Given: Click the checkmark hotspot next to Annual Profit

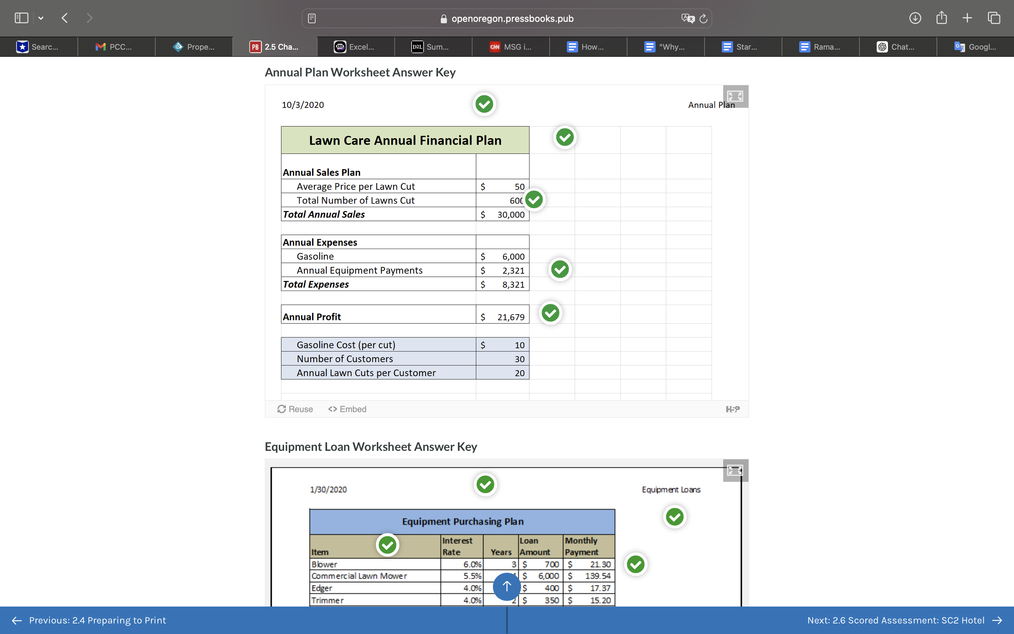Looking at the screenshot, I should [x=550, y=312].
